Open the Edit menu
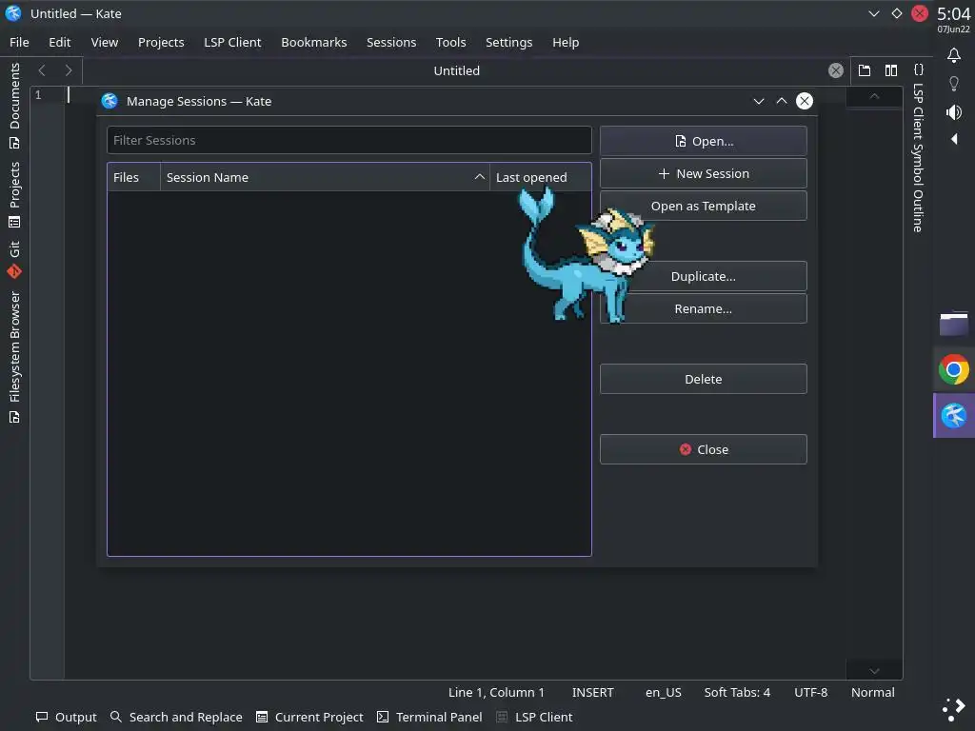 click(x=60, y=42)
